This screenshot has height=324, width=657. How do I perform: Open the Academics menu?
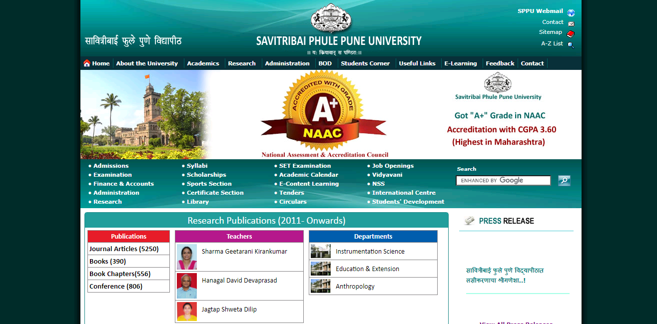point(203,63)
